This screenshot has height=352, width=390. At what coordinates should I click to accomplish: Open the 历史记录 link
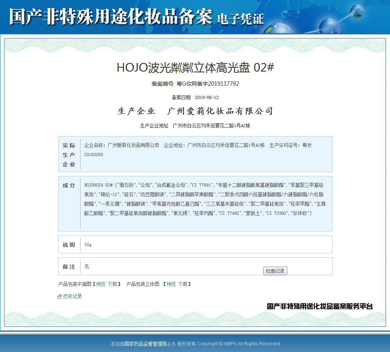click(72, 296)
